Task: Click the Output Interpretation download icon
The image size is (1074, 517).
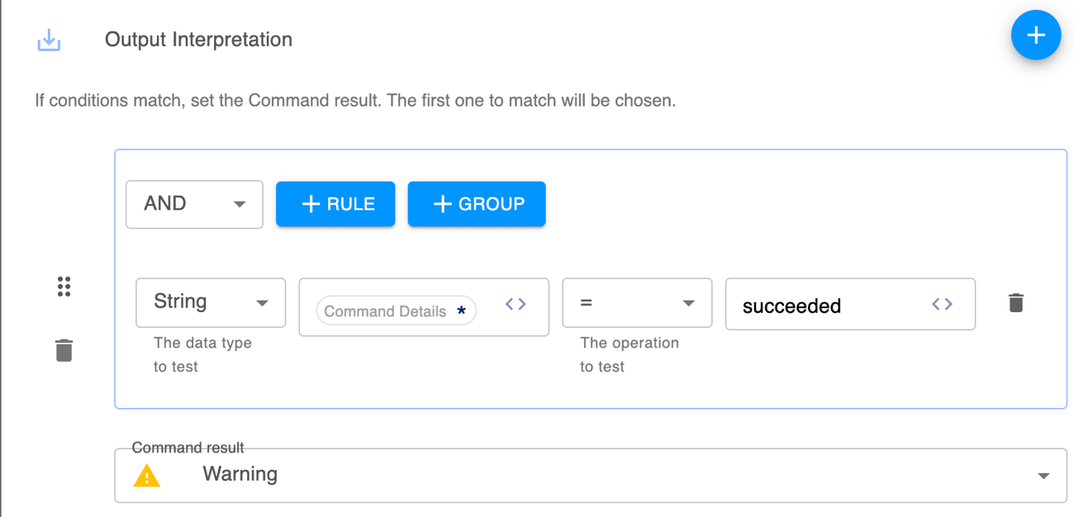Action: [x=49, y=40]
